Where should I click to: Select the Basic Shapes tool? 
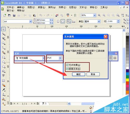4,71
